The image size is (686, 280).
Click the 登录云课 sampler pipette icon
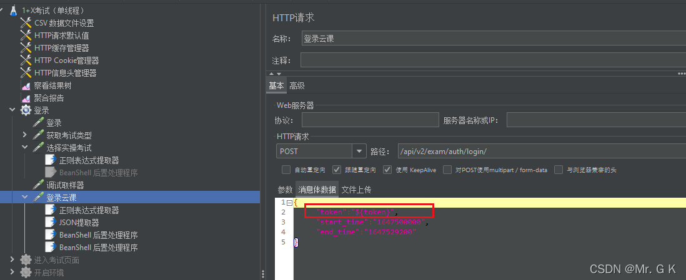(39, 198)
